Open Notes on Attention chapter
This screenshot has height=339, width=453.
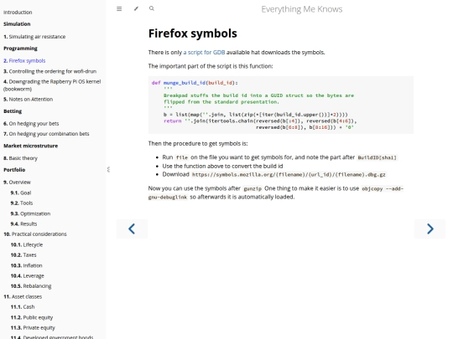tap(28, 100)
